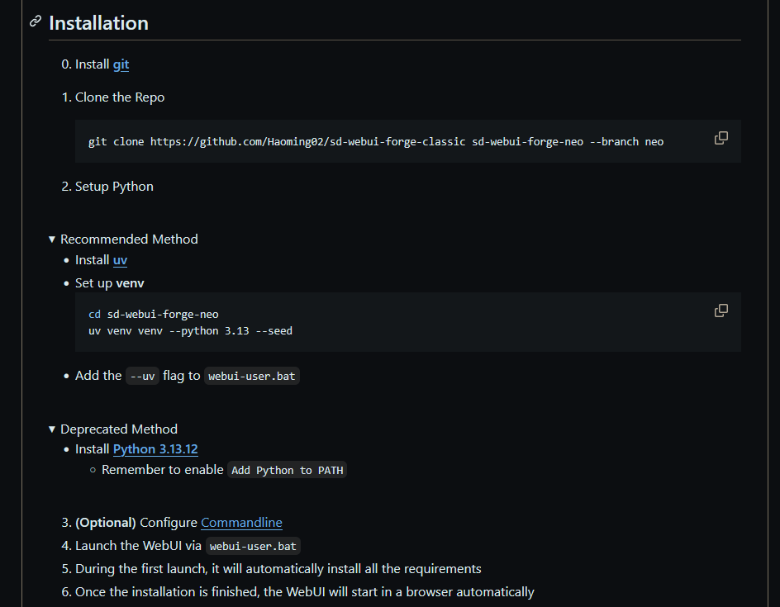The image size is (780, 607).
Task: Copy the uv venv command block
Action: (721, 311)
